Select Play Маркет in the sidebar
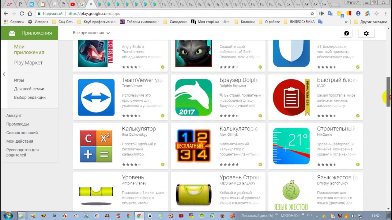392x220 pixels. 28,63
